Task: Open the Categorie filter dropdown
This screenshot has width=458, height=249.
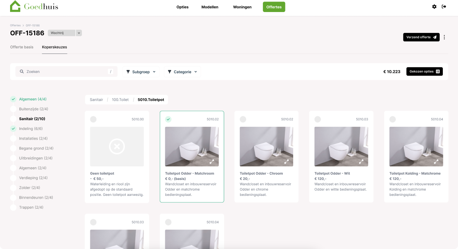Action: tap(183, 72)
